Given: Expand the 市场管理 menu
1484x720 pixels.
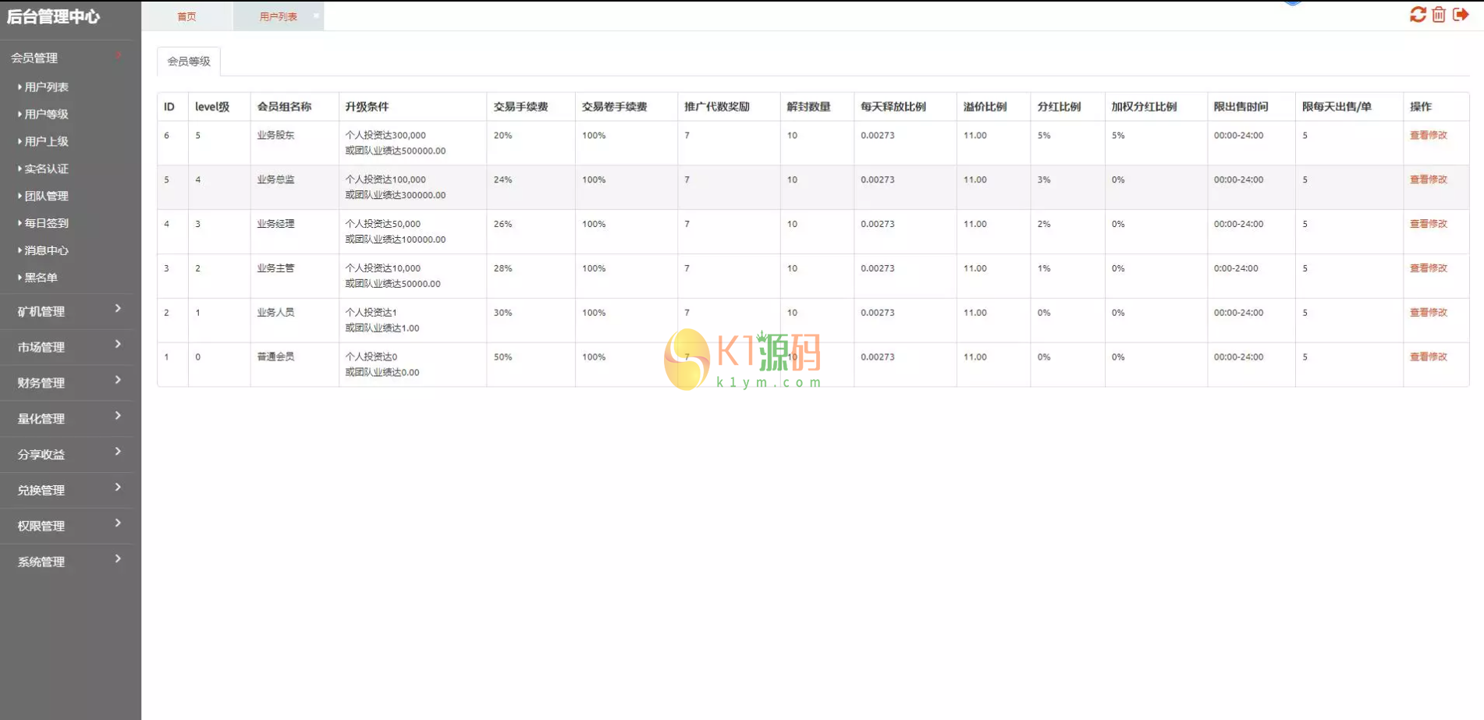Looking at the screenshot, I should pyautogui.click(x=66, y=347).
